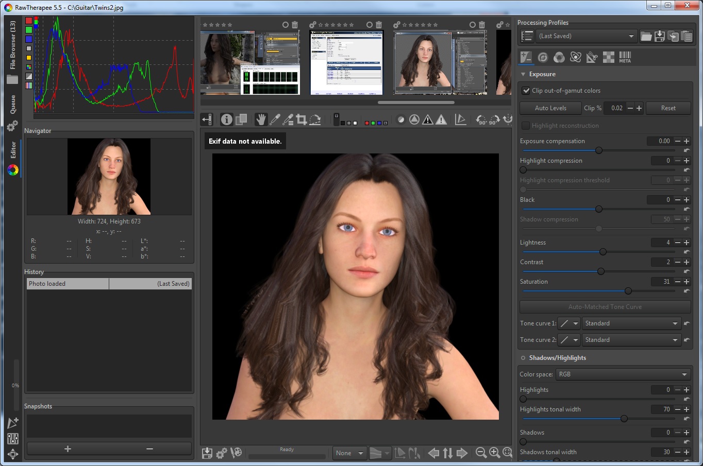This screenshot has width=703, height=466.
Task: Open Tone curve 2 mode Standard dropdown
Action: coord(631,340)
